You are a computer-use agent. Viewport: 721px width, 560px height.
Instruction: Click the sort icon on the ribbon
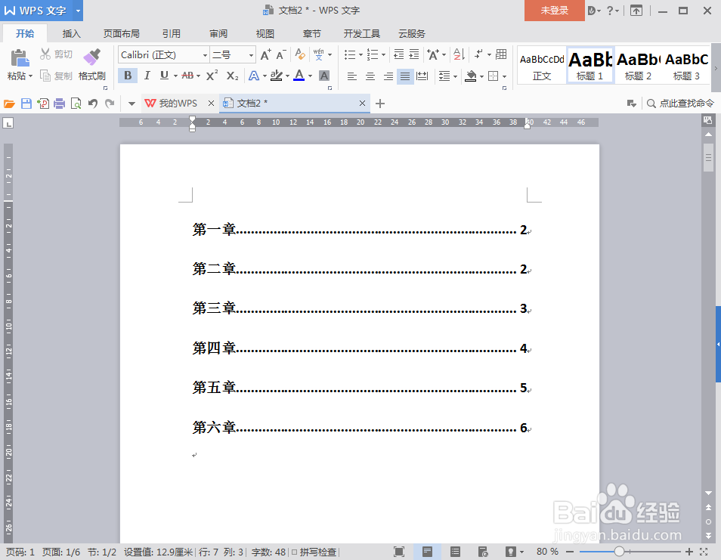click(x=456, y=54)
